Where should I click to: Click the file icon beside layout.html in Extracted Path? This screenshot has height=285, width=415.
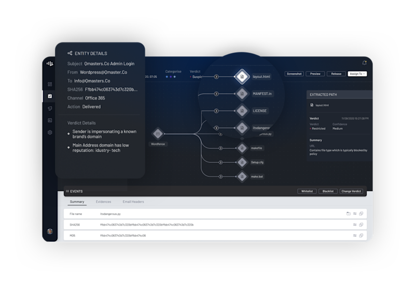(312, 105)
